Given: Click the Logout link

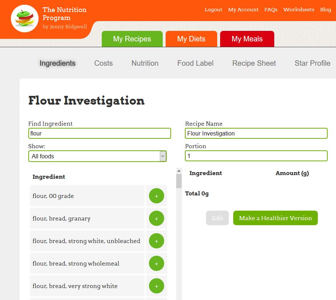Looking at the screenshot, I should pos(213,10).
